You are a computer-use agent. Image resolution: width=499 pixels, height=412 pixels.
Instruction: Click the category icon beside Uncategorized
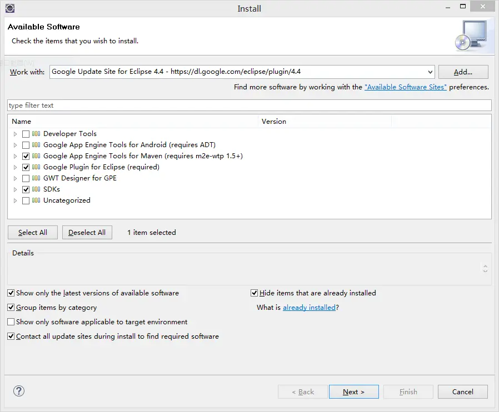[x=36, y=200]
